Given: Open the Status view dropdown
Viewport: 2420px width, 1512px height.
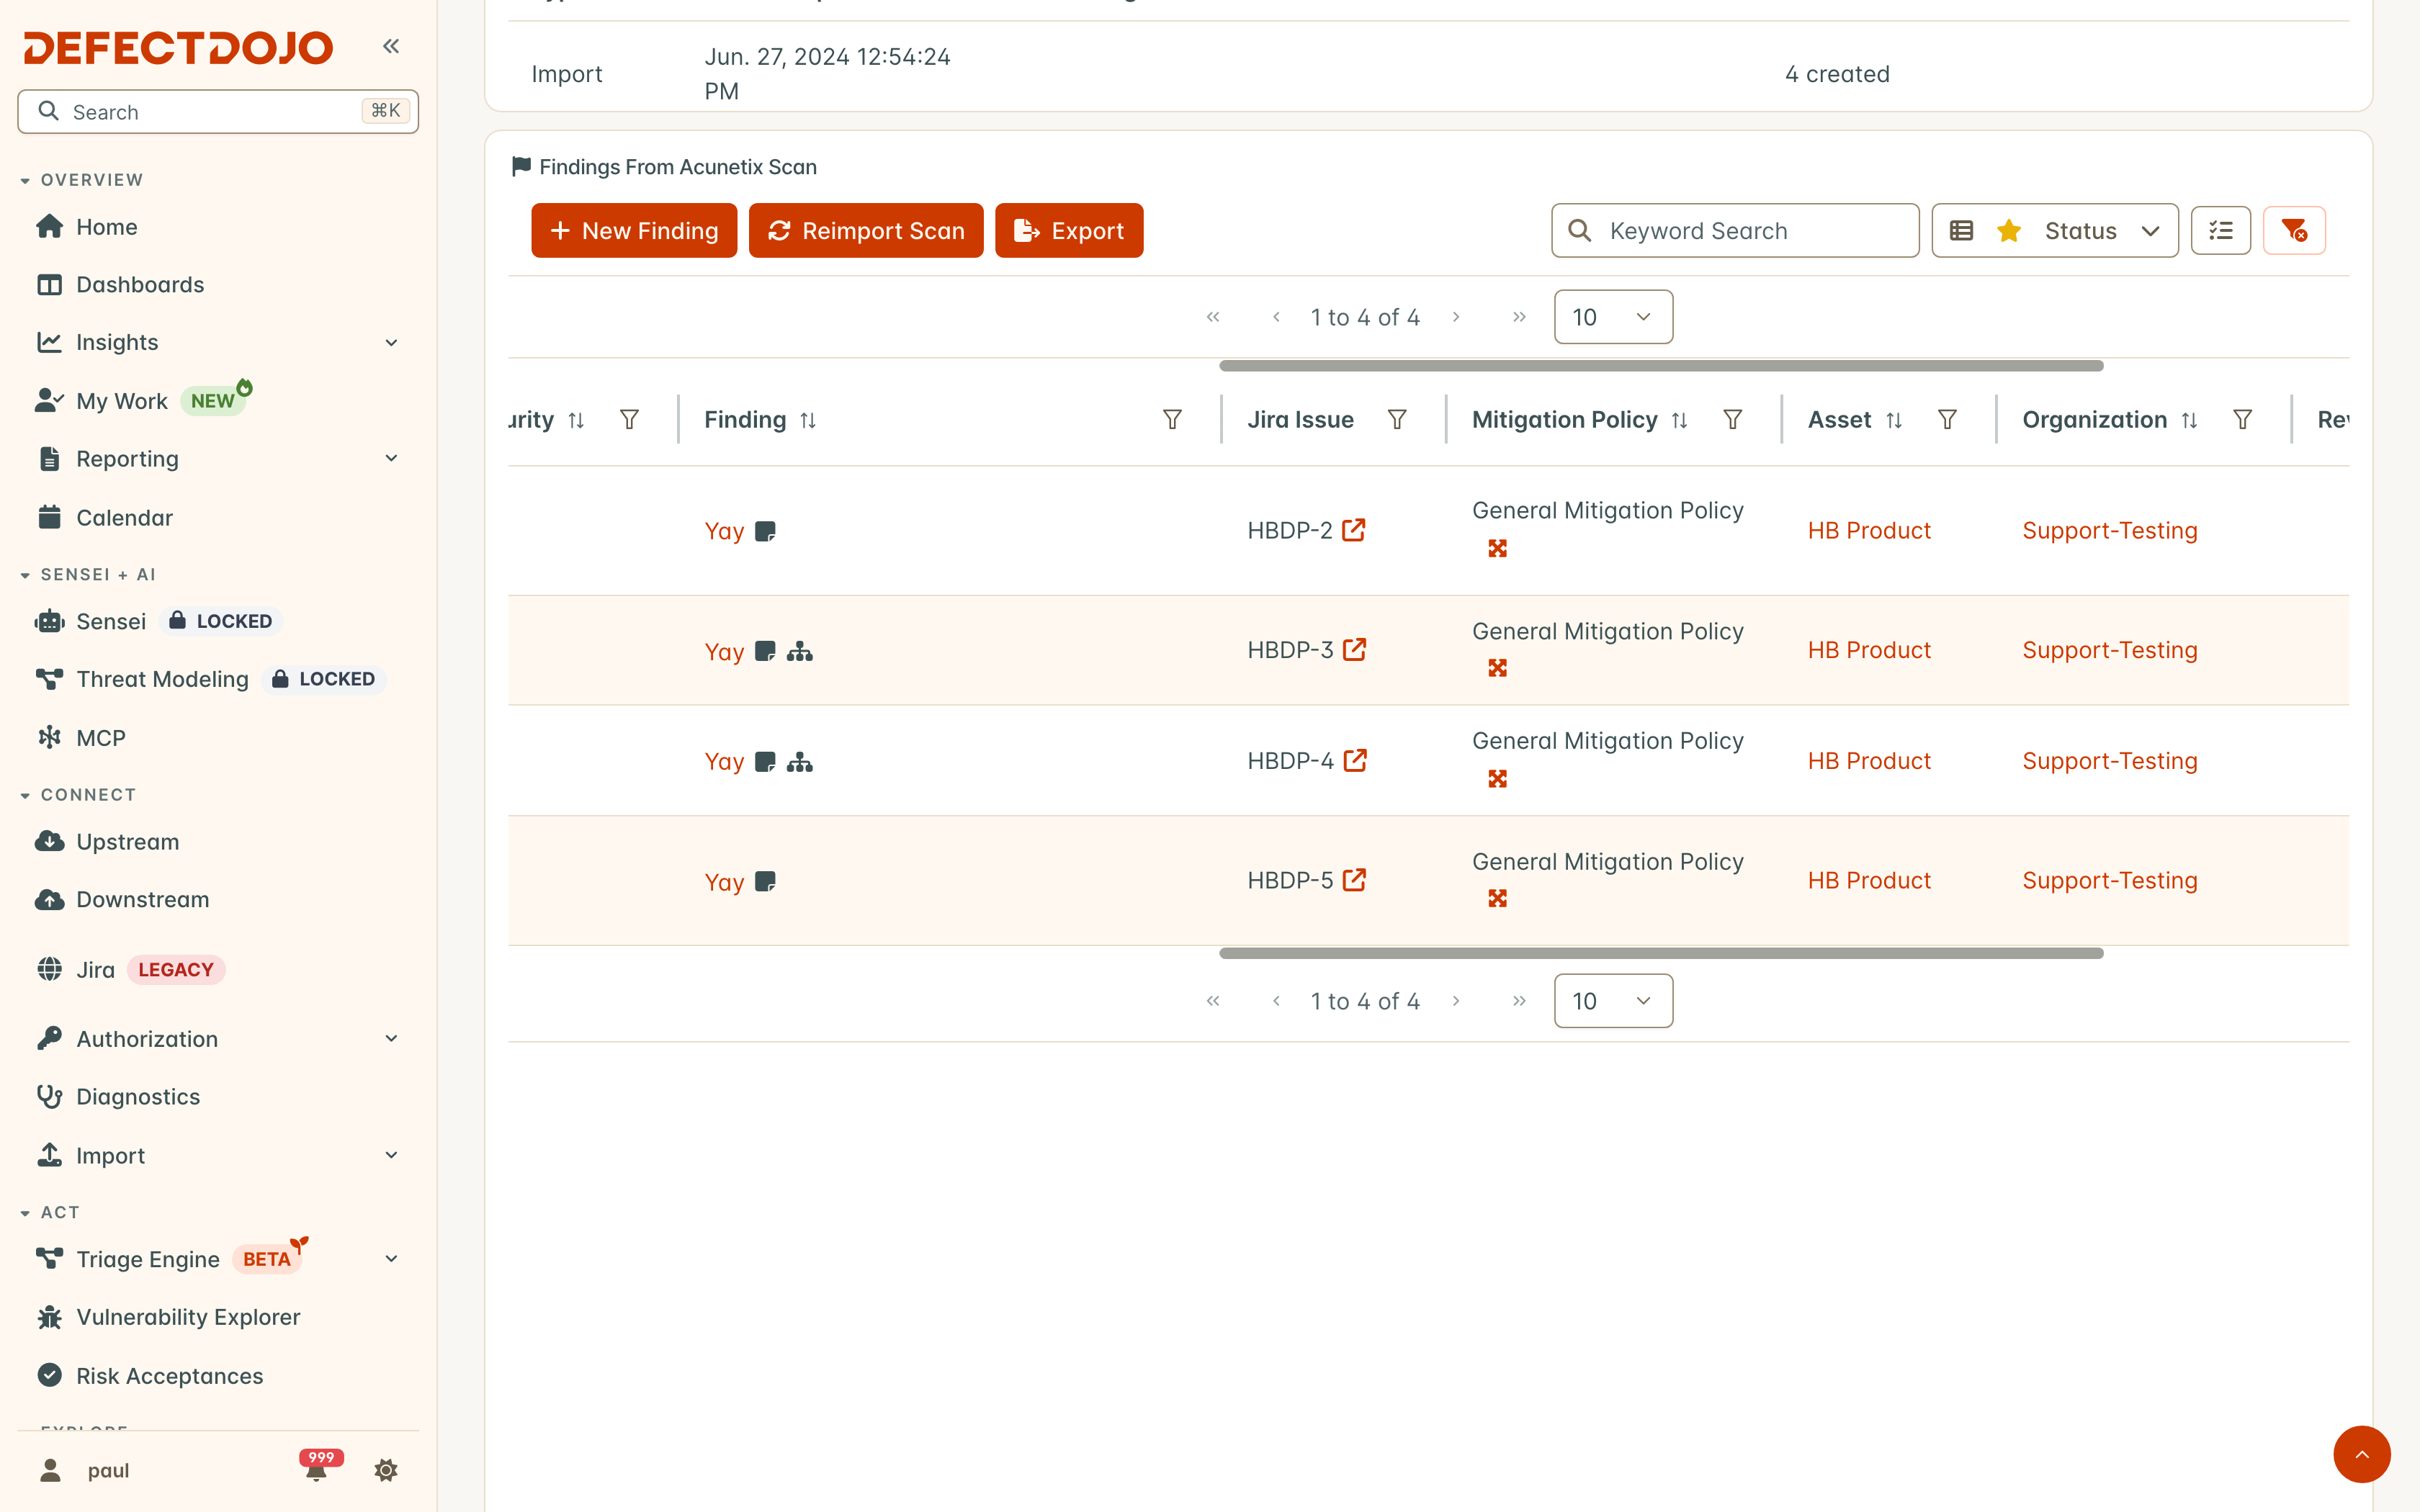Looking at the screenshot, I should point(2055,231).
